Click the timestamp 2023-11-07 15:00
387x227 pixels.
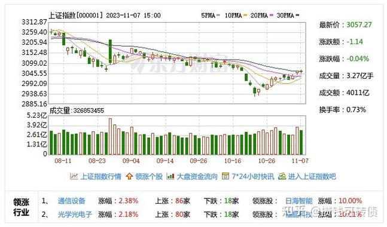click(133, 16)
